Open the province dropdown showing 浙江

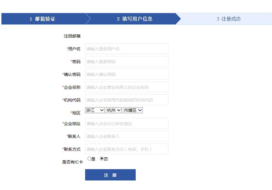[x=95, y=110]
